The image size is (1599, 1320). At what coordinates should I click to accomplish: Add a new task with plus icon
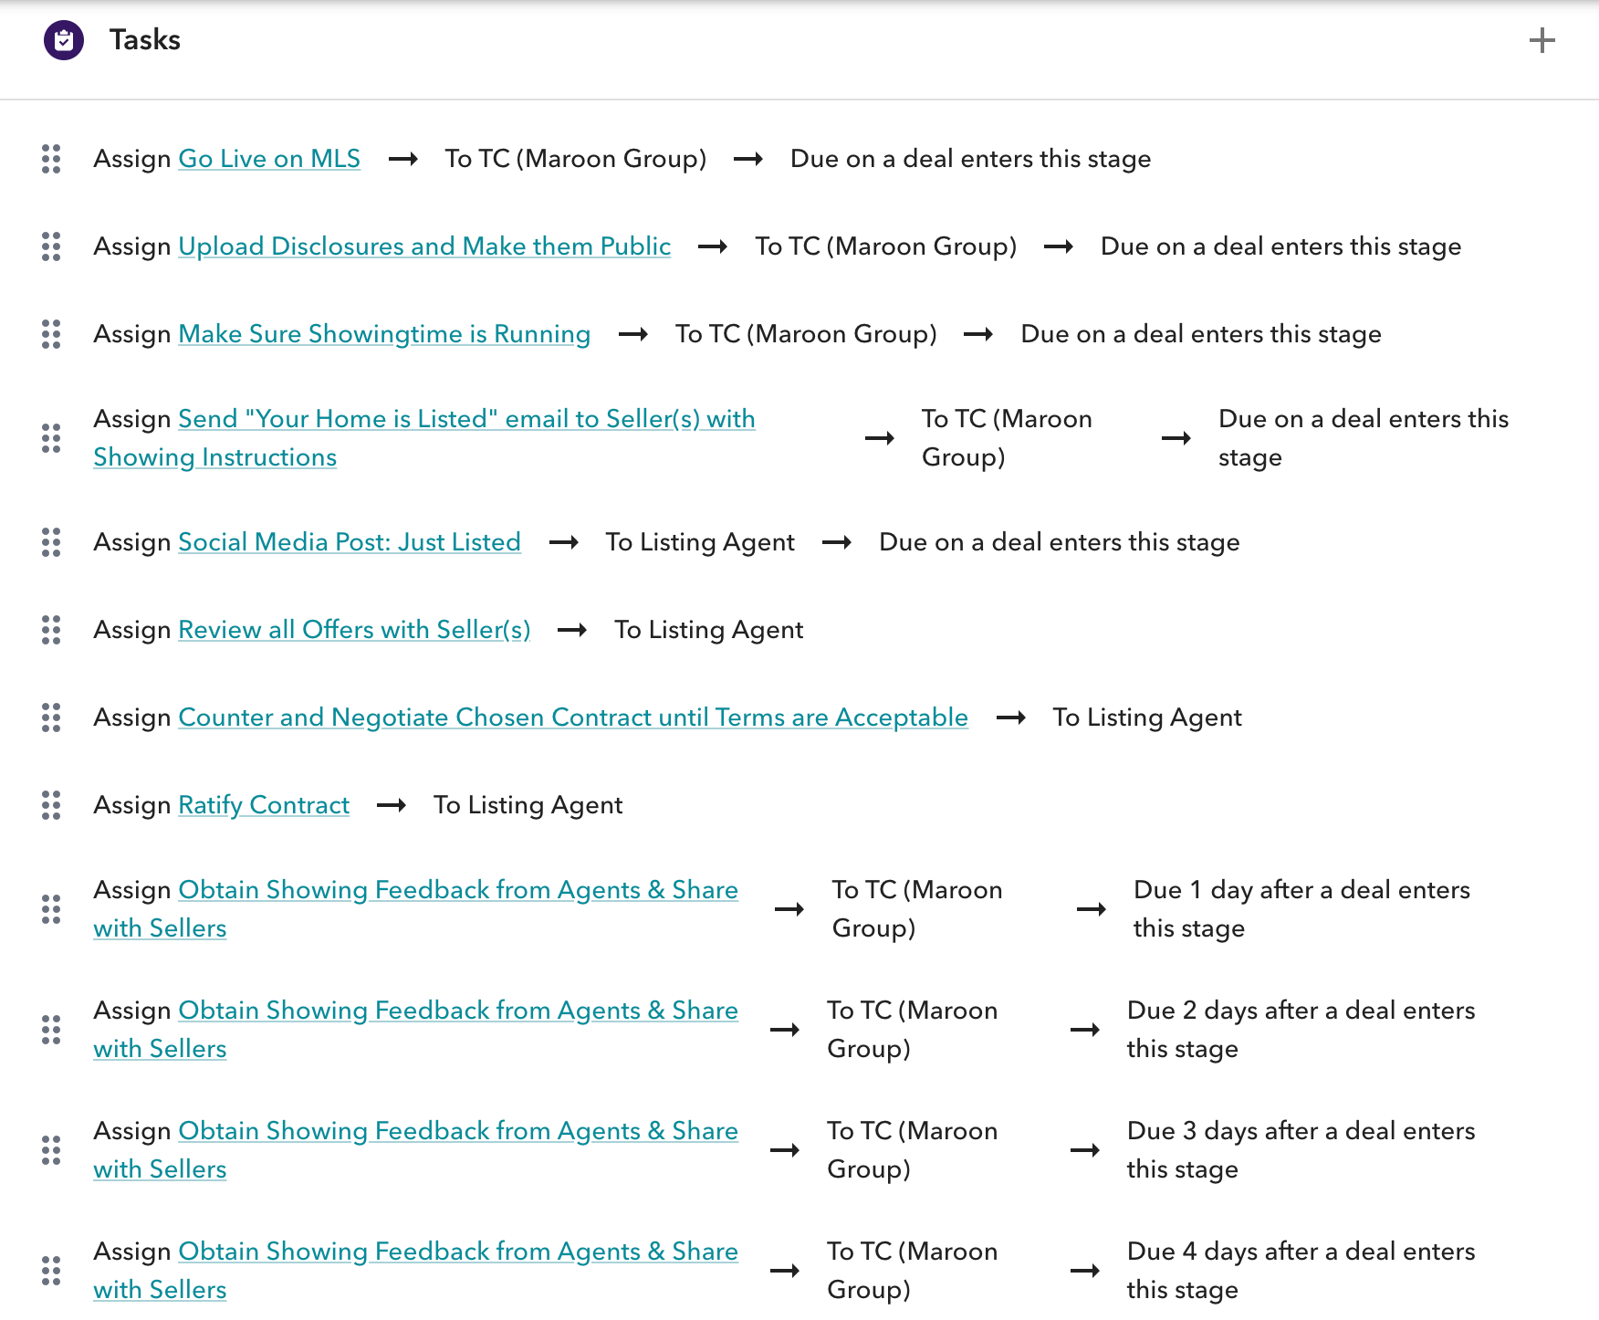tap(1542, 40)
